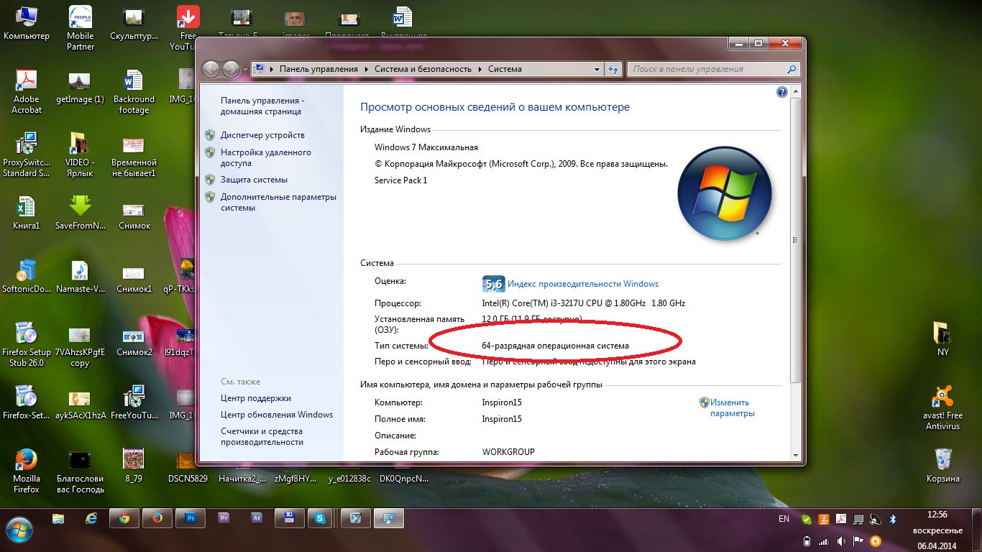Click the Show desktop strip at taskbar end
This screenshot has height=552, width=982.
click(977, 530)
